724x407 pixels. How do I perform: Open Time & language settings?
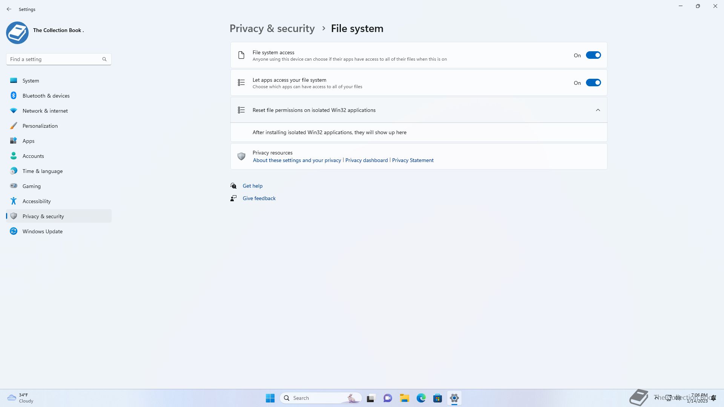(59, 171)
